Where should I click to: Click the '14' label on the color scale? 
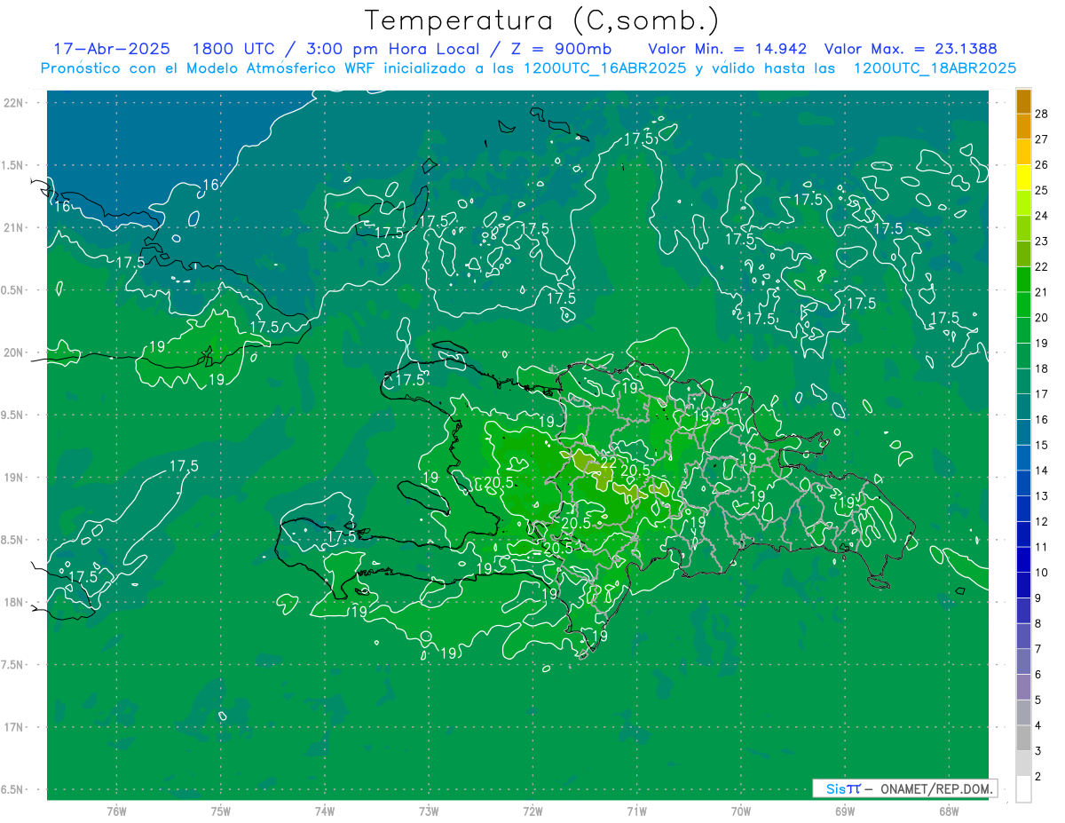coord(1041,470)
